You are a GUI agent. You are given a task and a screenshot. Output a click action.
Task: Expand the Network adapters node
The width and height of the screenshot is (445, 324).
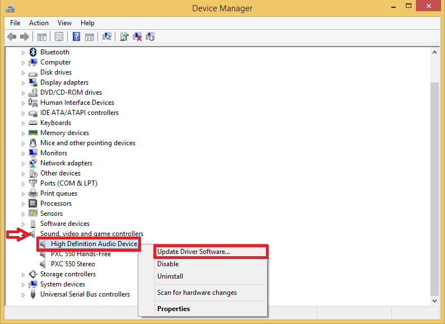[23, 164]
